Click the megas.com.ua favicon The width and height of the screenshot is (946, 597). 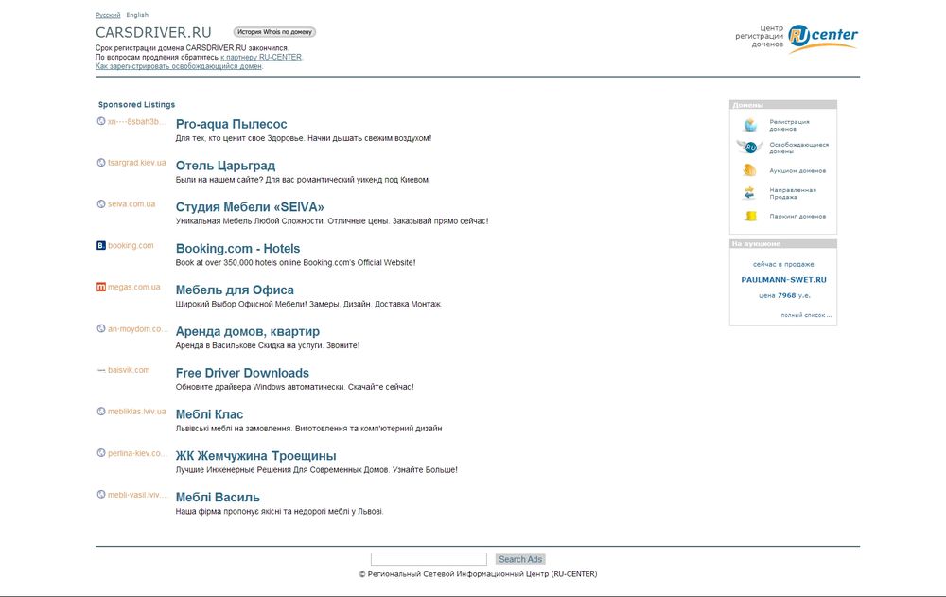click(x=101, y=287)
